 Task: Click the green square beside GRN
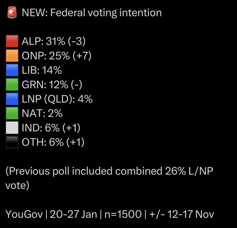coord(12,85)
